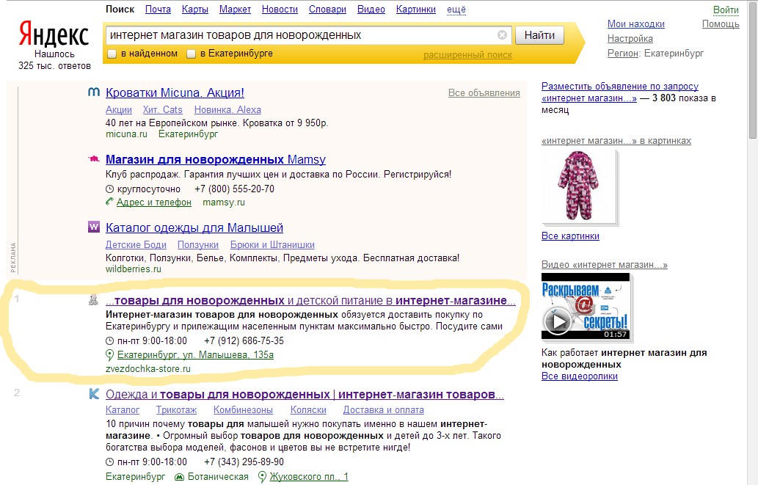Click the blue K favicon of result 2

coord(94,393)
